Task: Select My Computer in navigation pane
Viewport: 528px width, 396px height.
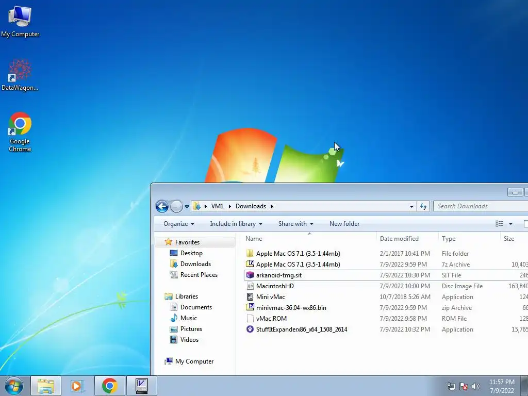Action: (x=194, y=361)
